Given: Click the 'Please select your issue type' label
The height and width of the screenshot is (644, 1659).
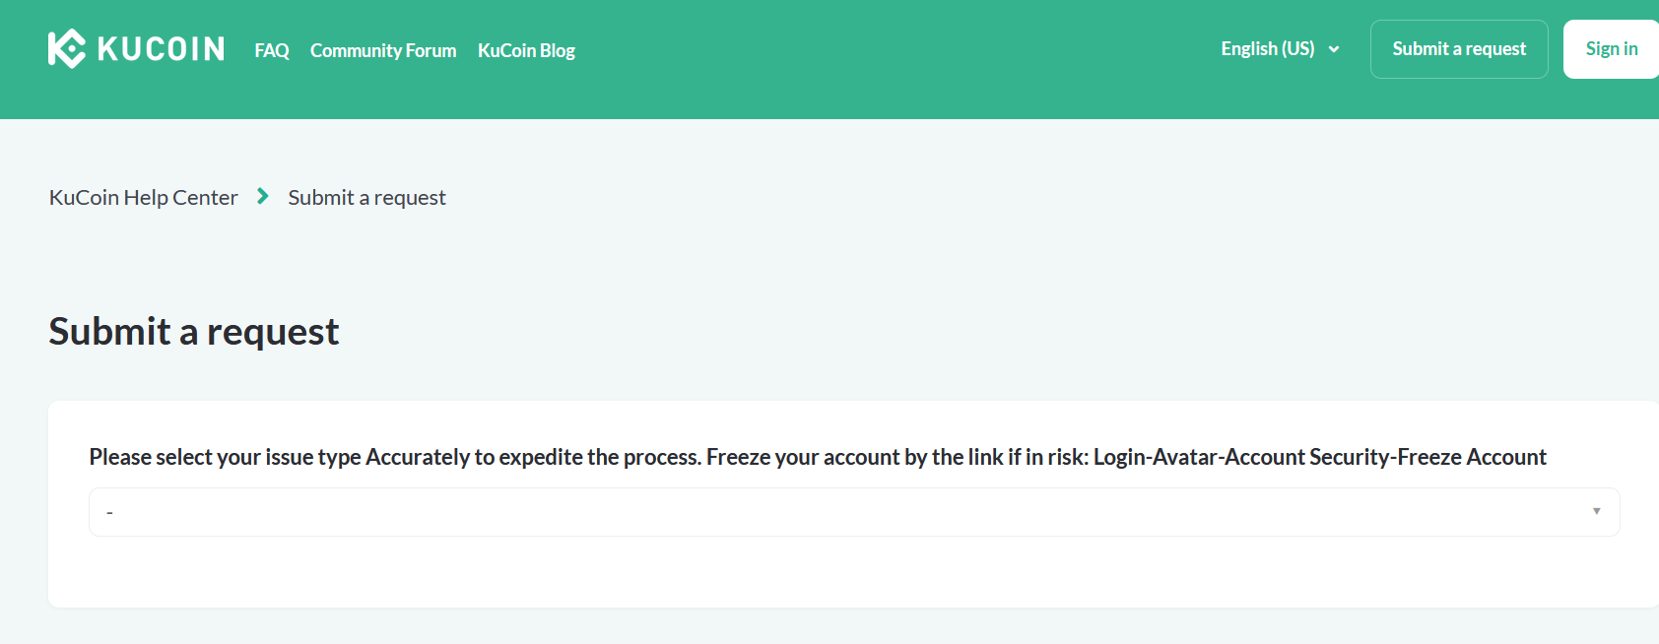Looking at the screenshot, I should pyautogui.click(x=226, y=457).
